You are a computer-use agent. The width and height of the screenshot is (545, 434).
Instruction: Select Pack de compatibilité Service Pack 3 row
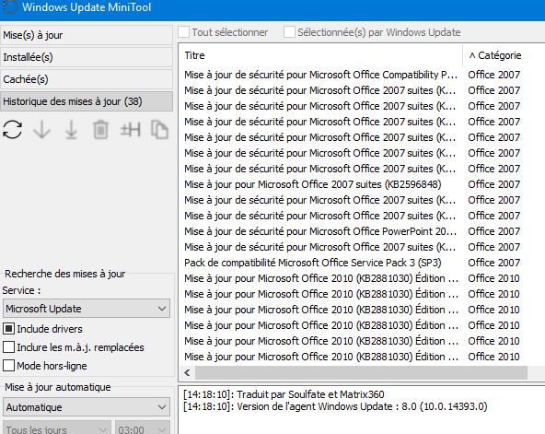362,263
